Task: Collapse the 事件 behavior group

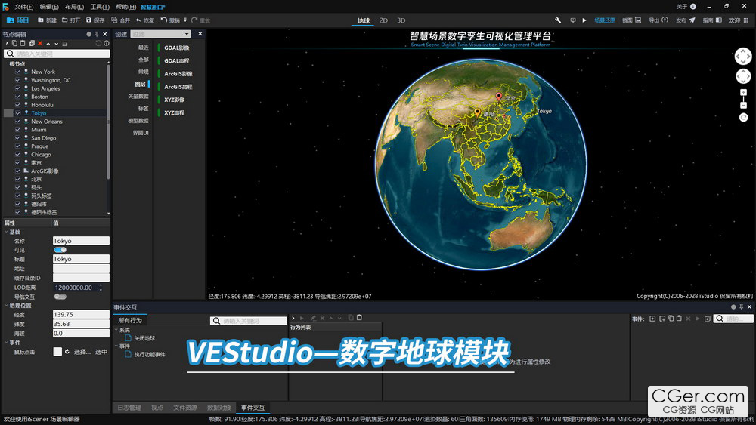Action: [x=116, y=346]
